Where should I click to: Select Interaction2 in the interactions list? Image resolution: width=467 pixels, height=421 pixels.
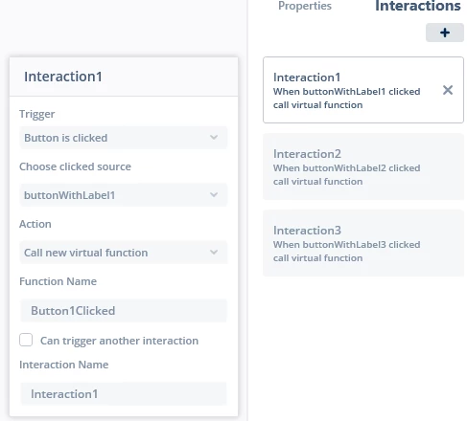click(363, 166)
